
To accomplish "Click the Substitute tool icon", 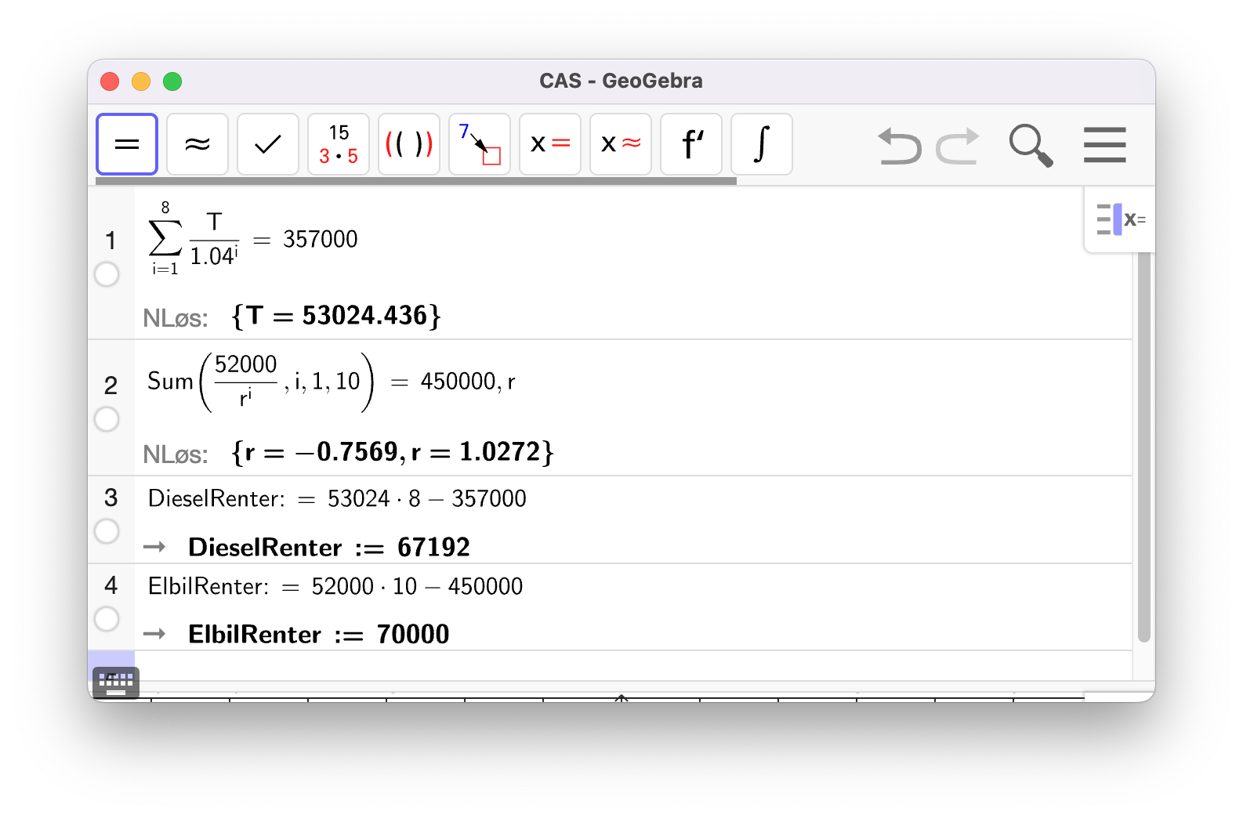I will [x=480, y=144].
